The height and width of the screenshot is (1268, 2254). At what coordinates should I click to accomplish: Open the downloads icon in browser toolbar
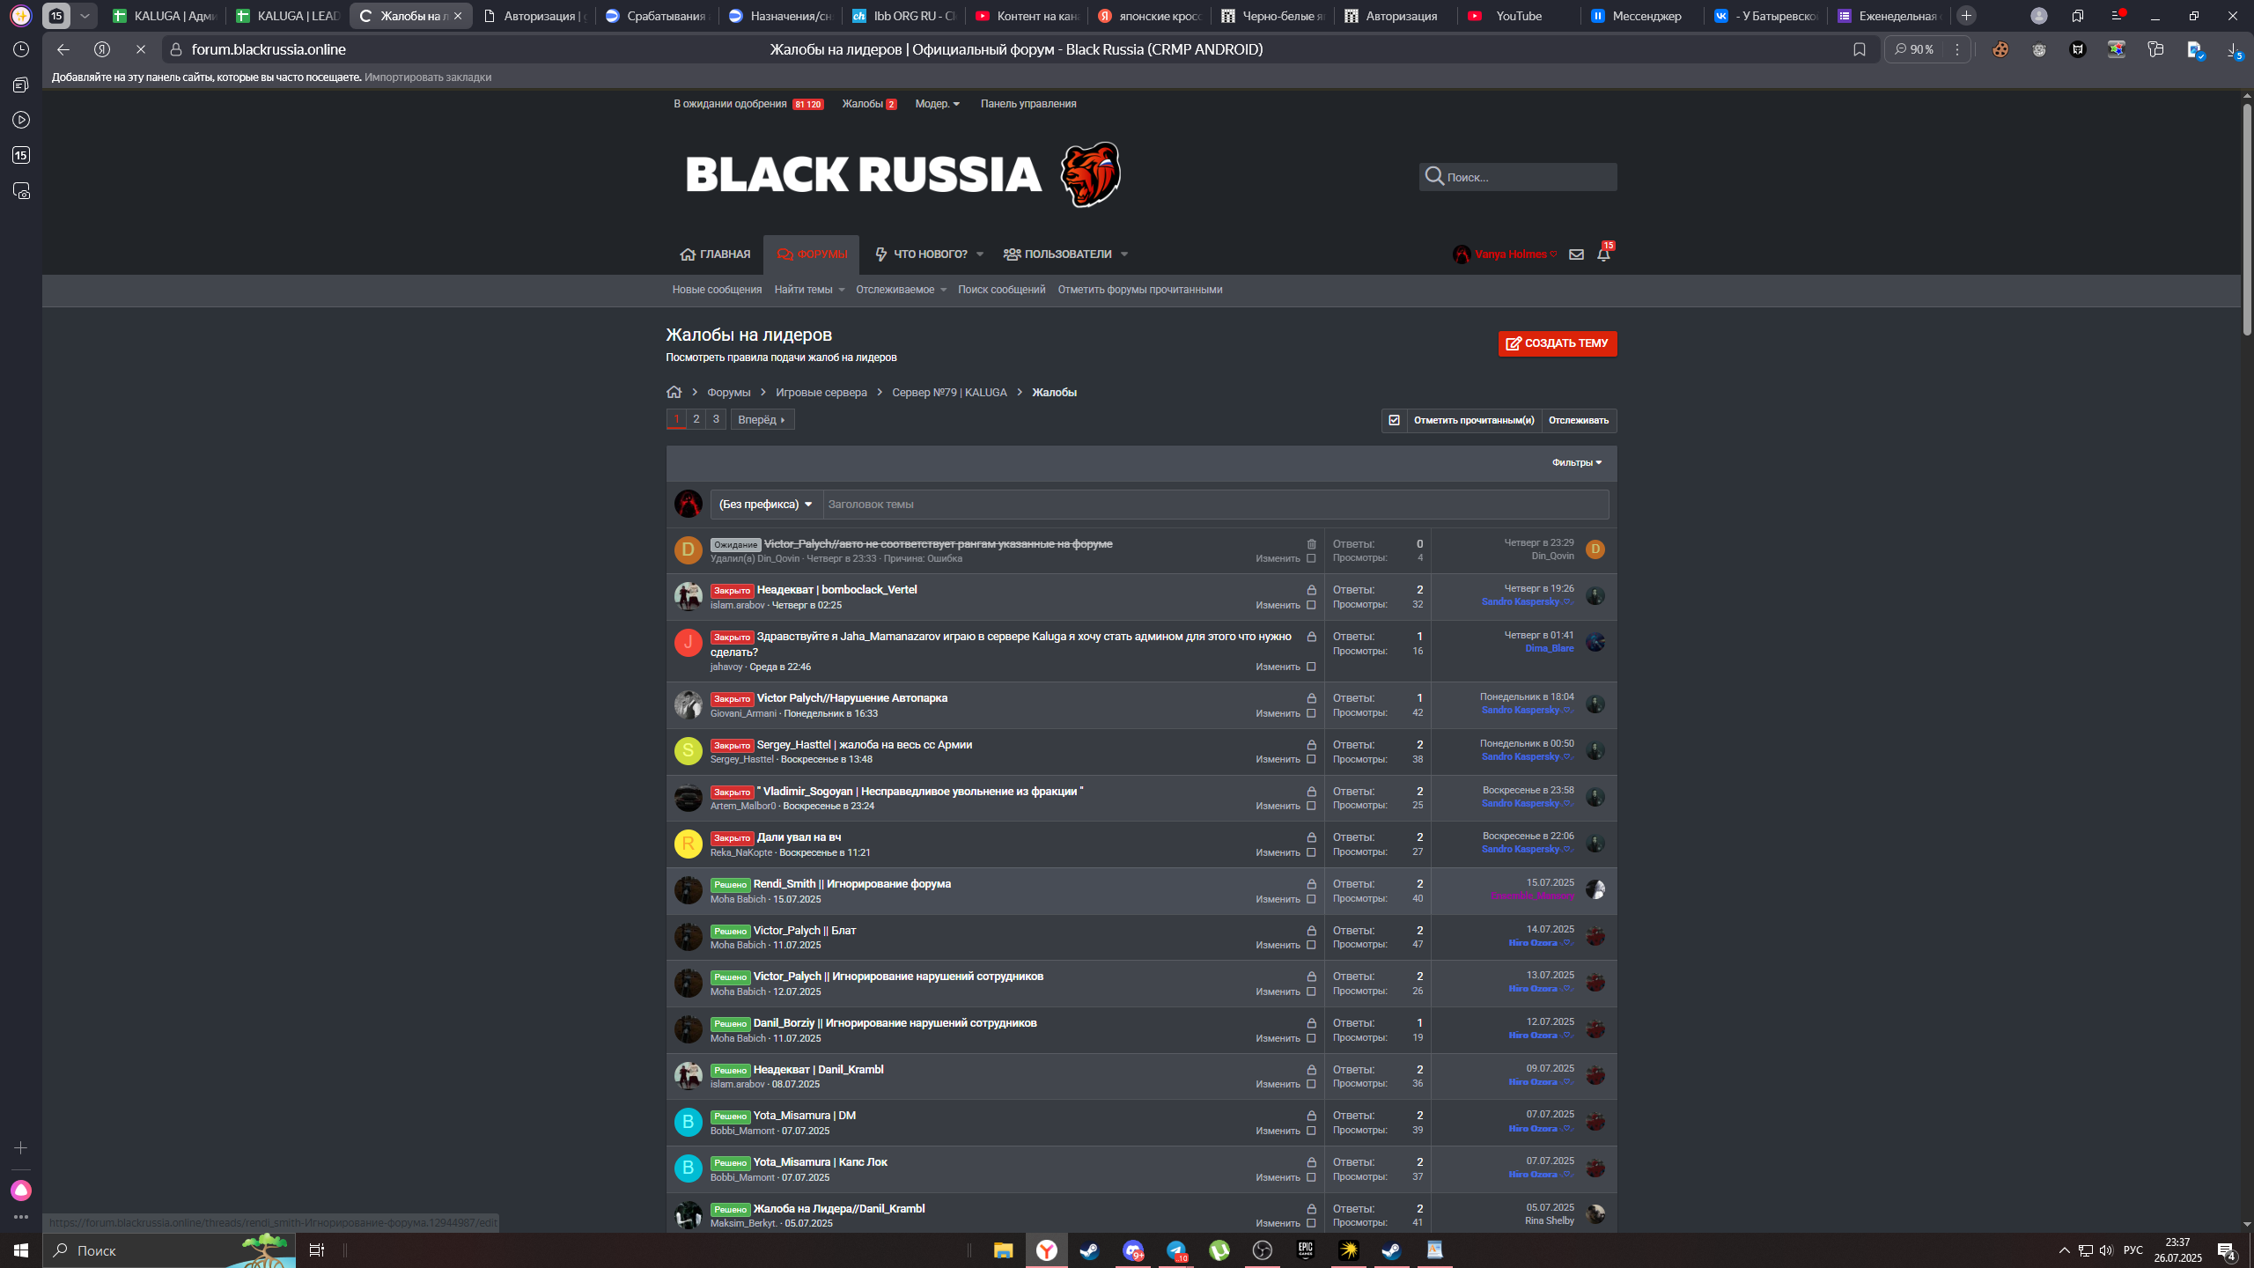click(2235, 50)
